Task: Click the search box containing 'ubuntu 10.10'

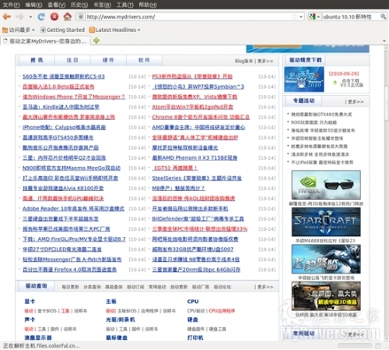Action: [x=351, y=17]
